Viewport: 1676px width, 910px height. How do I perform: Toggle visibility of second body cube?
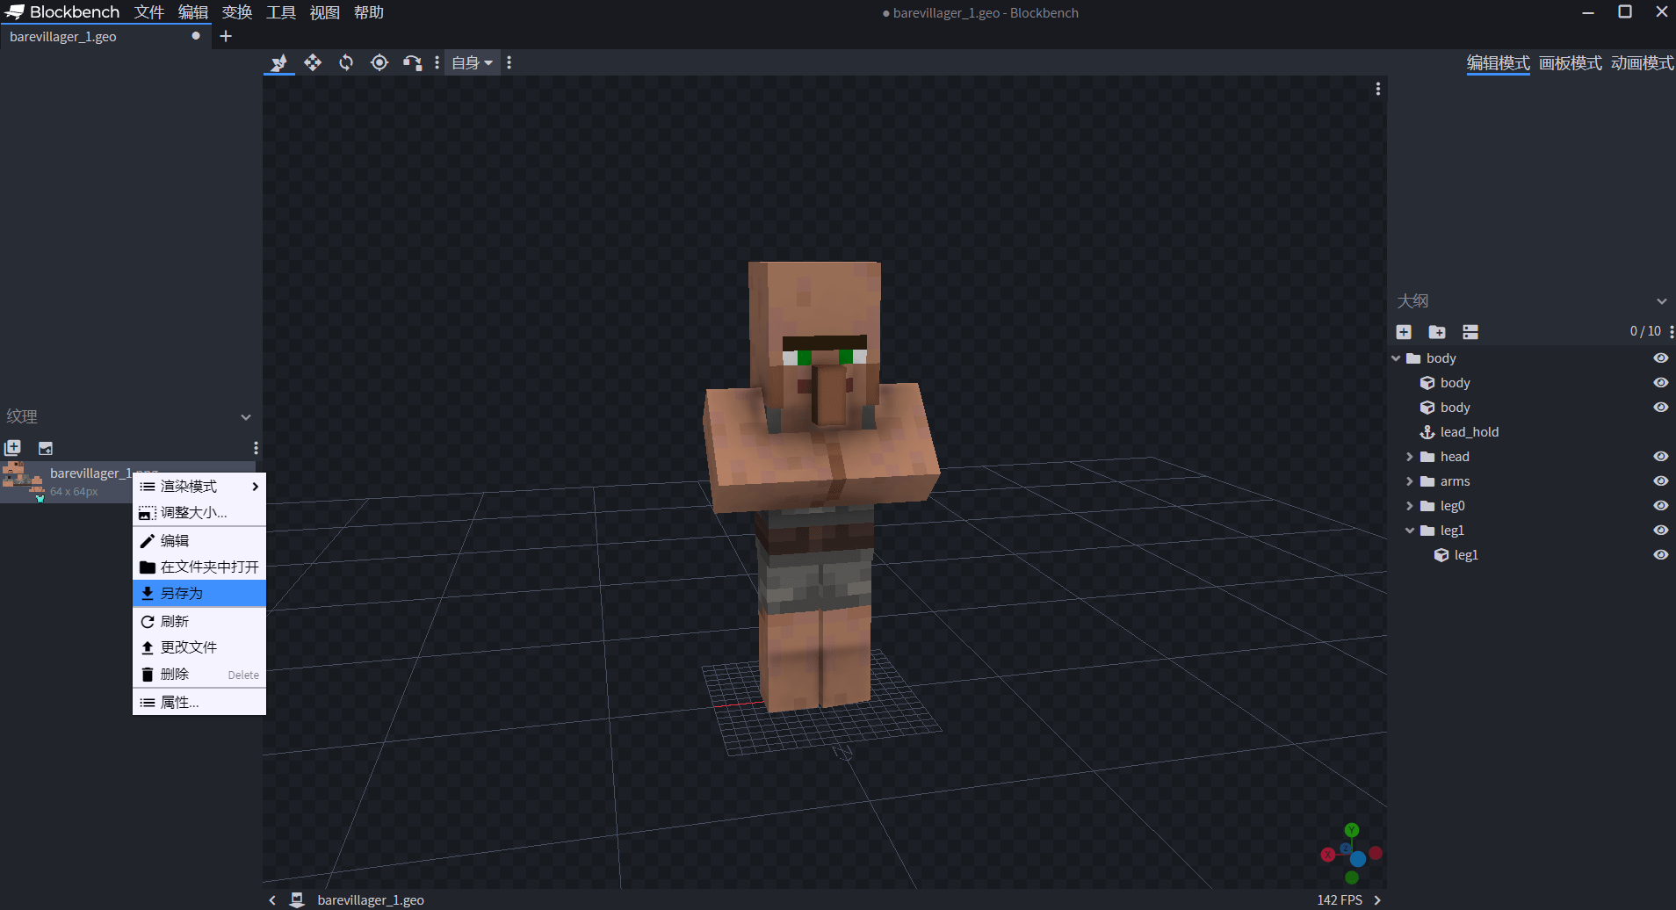pyautogui.click(x=1660, y=408)
